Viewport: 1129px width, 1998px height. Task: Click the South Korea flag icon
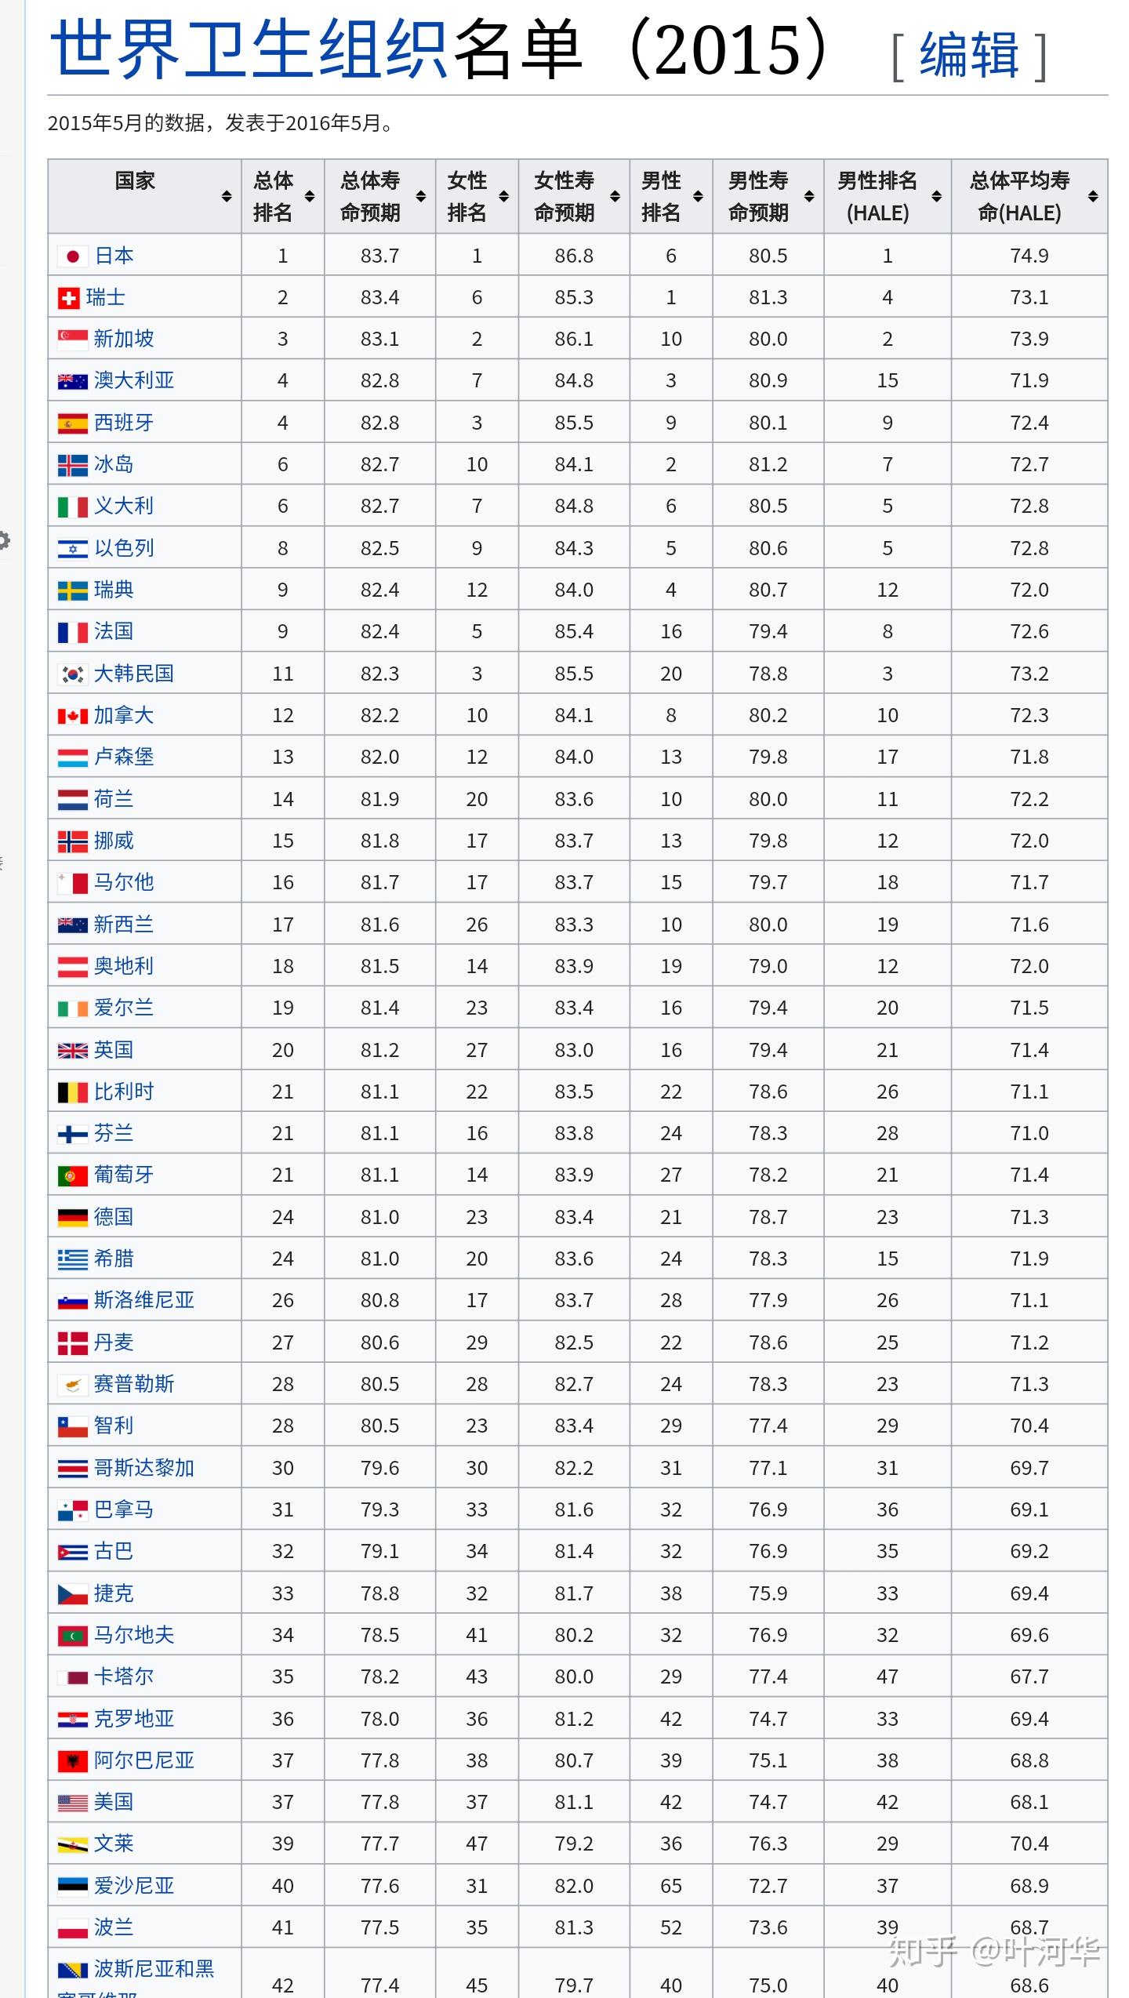point(72,674)
